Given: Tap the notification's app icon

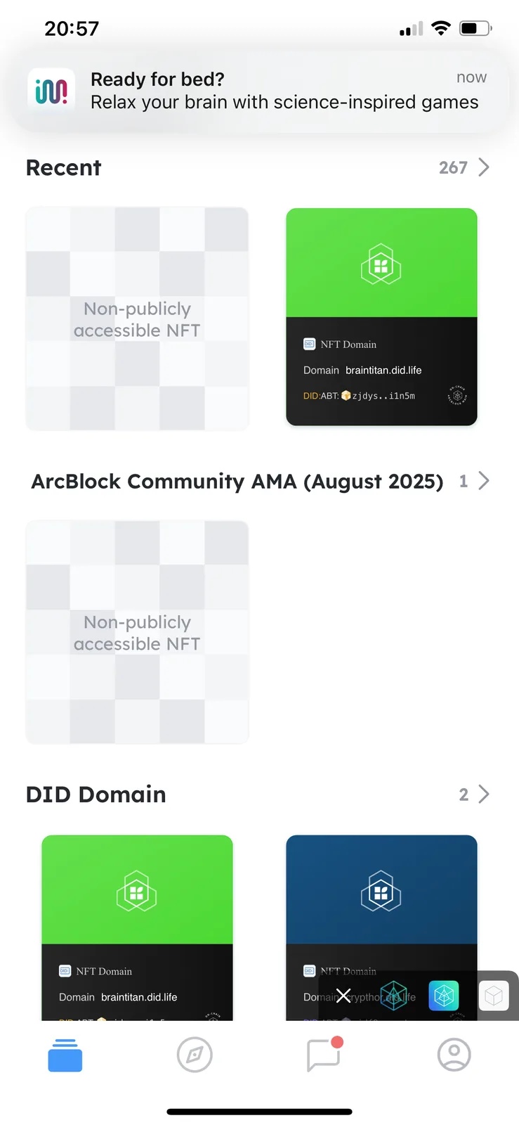Looking at the screenshot, I should click(x=51, y=91).
